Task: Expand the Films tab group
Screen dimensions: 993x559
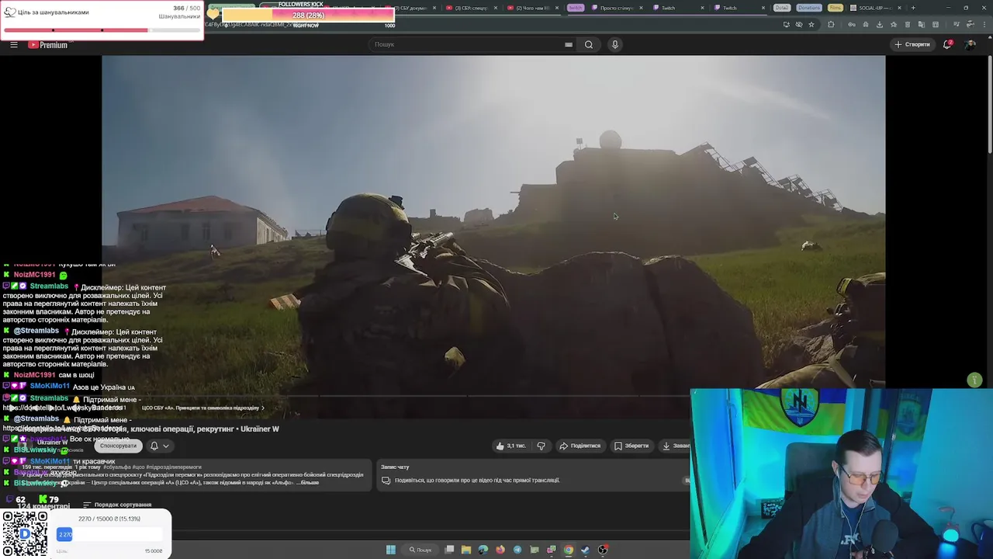Action: click(835, 8)
